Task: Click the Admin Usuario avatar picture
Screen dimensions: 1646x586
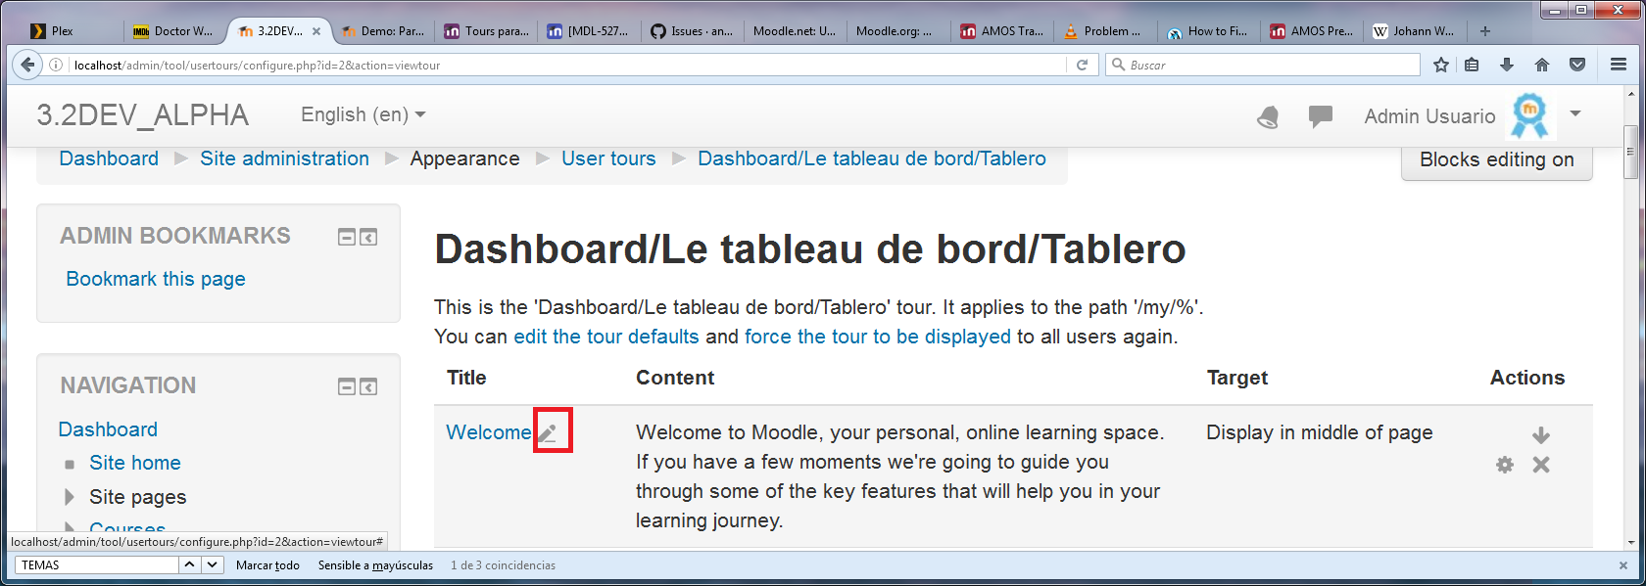Action: pyautogui.click(x=1530, y=115)
